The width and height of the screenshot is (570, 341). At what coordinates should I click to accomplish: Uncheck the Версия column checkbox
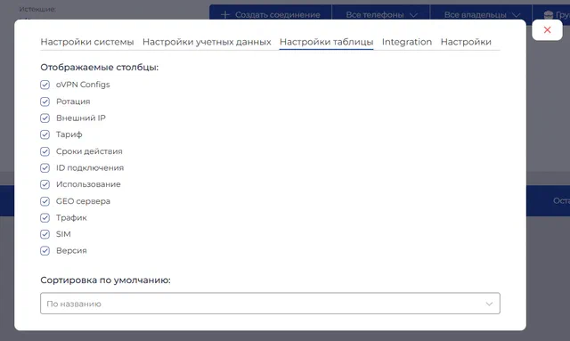tap(45, 251)
